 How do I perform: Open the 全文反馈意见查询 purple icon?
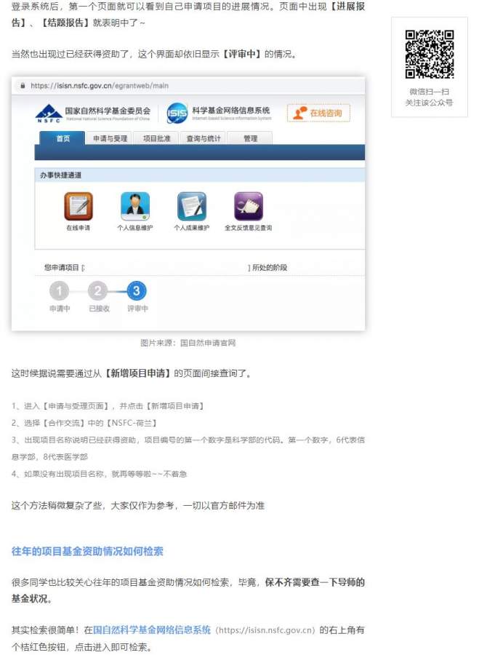pyautogui.click(x=249, y=206)
